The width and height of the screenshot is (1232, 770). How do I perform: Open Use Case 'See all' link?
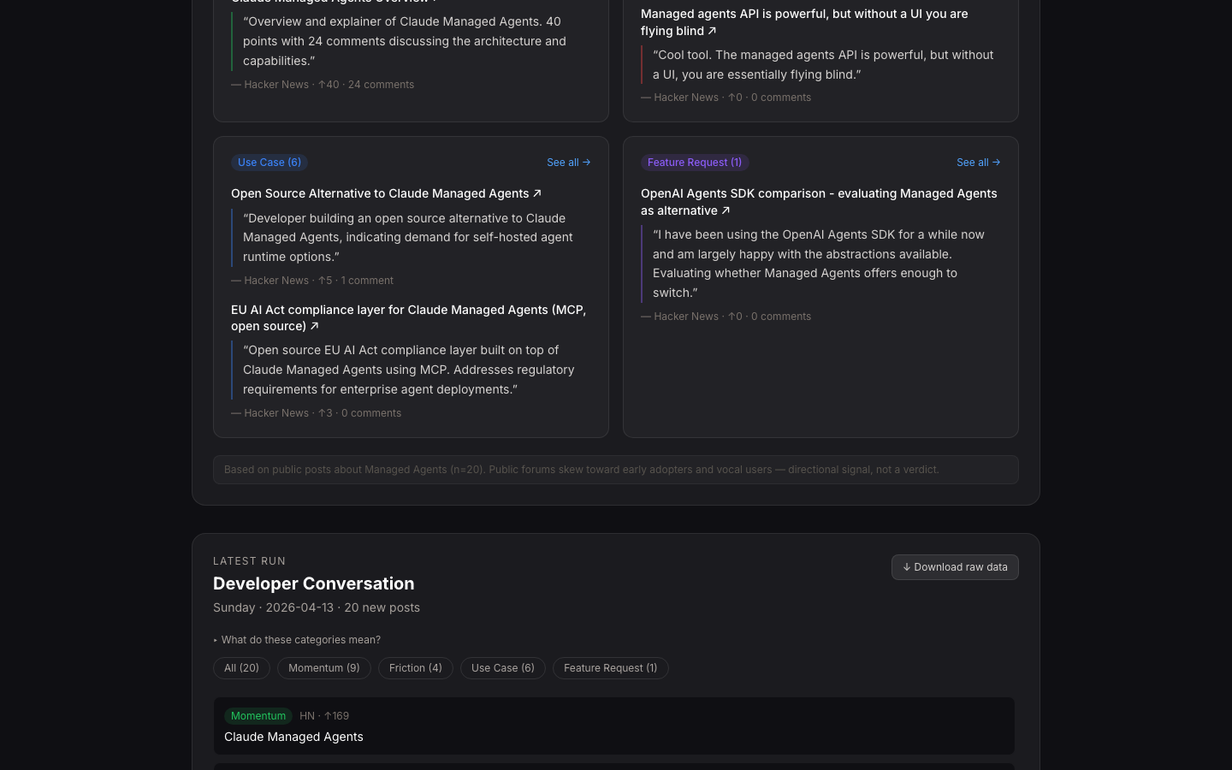click(x=568, y=163)
